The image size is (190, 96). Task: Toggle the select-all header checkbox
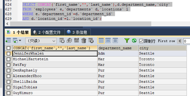(9, 48)
